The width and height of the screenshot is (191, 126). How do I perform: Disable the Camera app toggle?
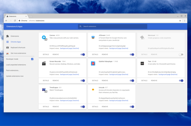click(x=83, y=54)
